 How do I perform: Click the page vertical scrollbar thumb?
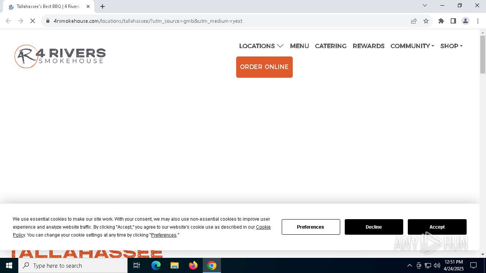(x=483, y=55)
